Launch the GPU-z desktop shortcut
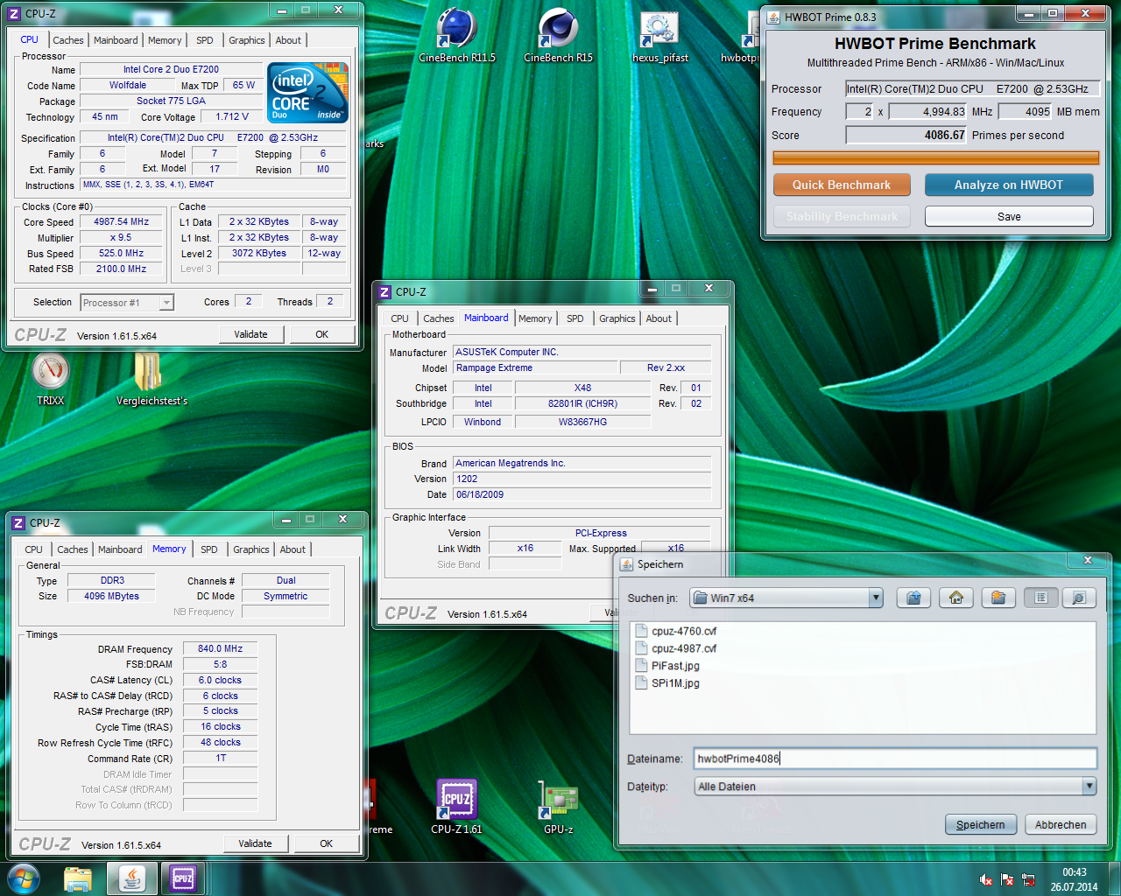Viewport: 1121px width, 896px height. (x=559, y=807)
